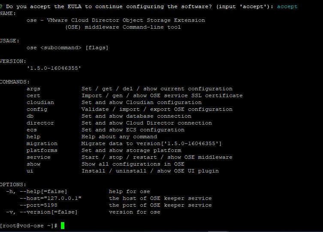Click the 'cloudian' command in the list
The width and height of the screenshot is (323, 232).
(40, 102)
